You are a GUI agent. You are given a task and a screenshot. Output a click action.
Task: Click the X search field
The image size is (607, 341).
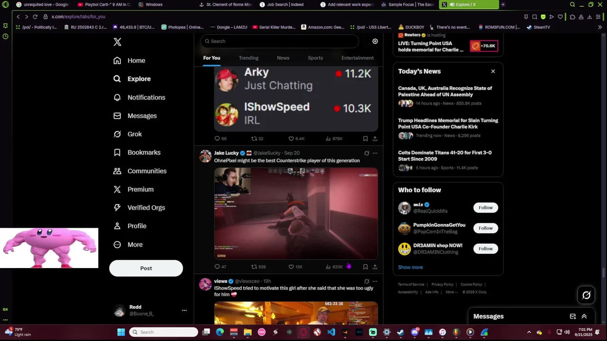point(279,41)
